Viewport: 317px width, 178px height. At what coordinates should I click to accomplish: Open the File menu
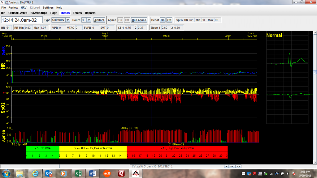3,8
